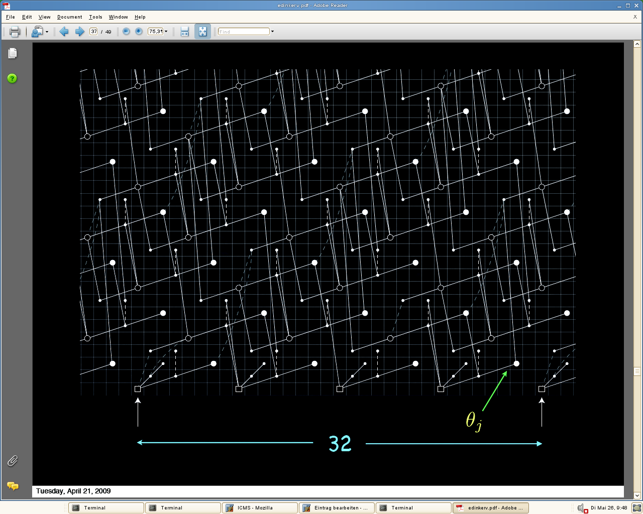643x514 pixels.
Task: Open the Pages panel in sidebar
Action: tap(13, 53)
